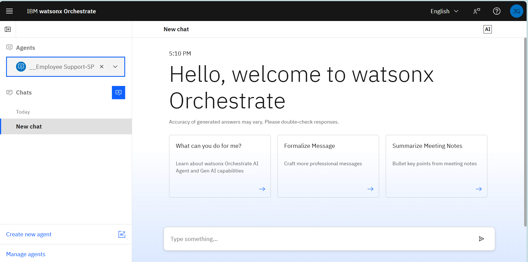Open the hamburger navigation menu

click(x=9, y=11)
